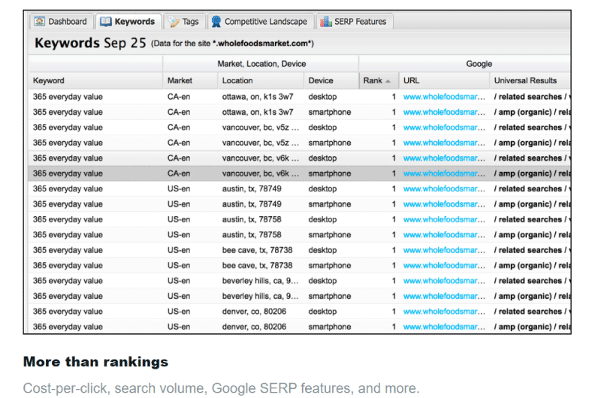Open the Competitive Landscape tab
Image resolution: width=601 pixels, height=398 pixels.
click(261, 22)
